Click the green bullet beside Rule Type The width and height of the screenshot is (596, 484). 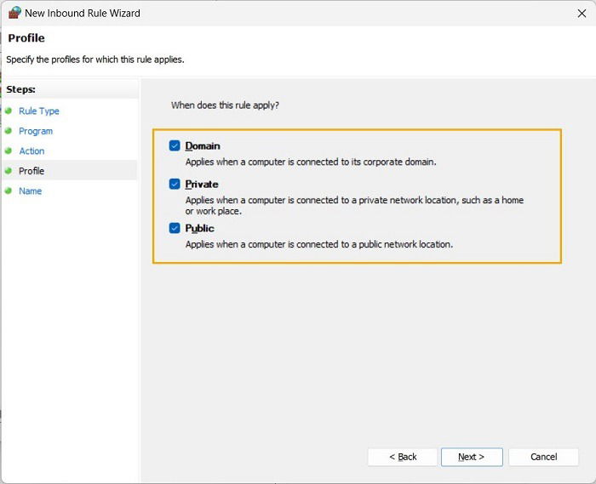coord(9,111)
